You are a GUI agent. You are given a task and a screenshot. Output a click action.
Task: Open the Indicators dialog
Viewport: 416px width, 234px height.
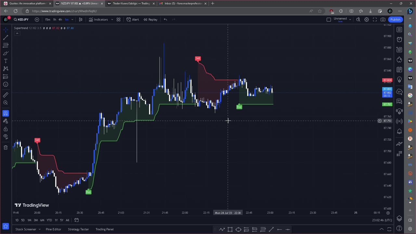tap(98, 19)
